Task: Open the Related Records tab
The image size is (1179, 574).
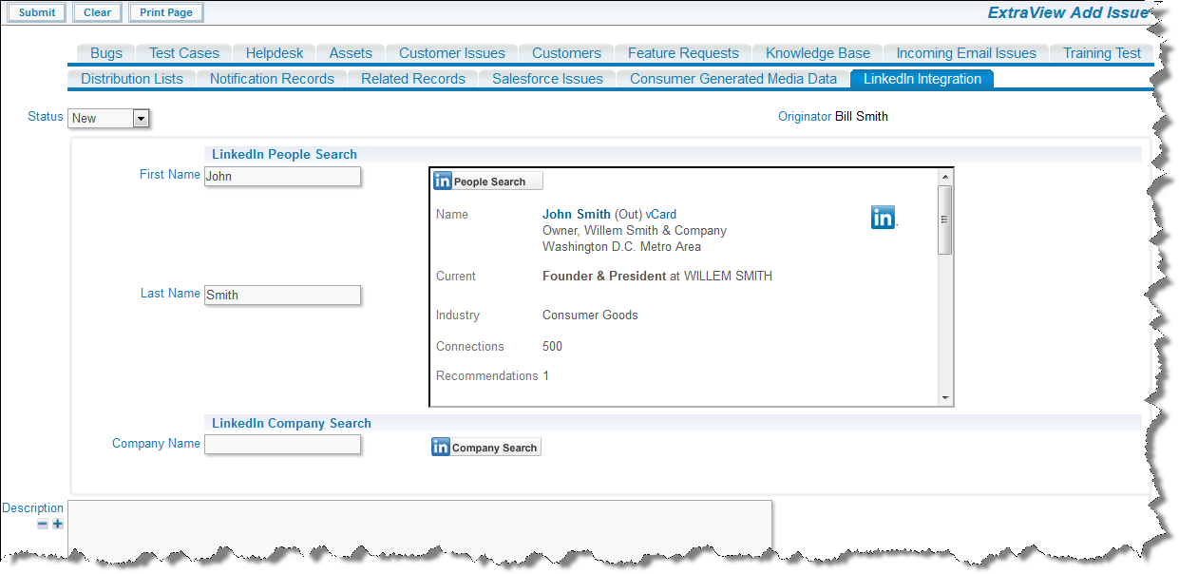Action: (x=413, y=79)
